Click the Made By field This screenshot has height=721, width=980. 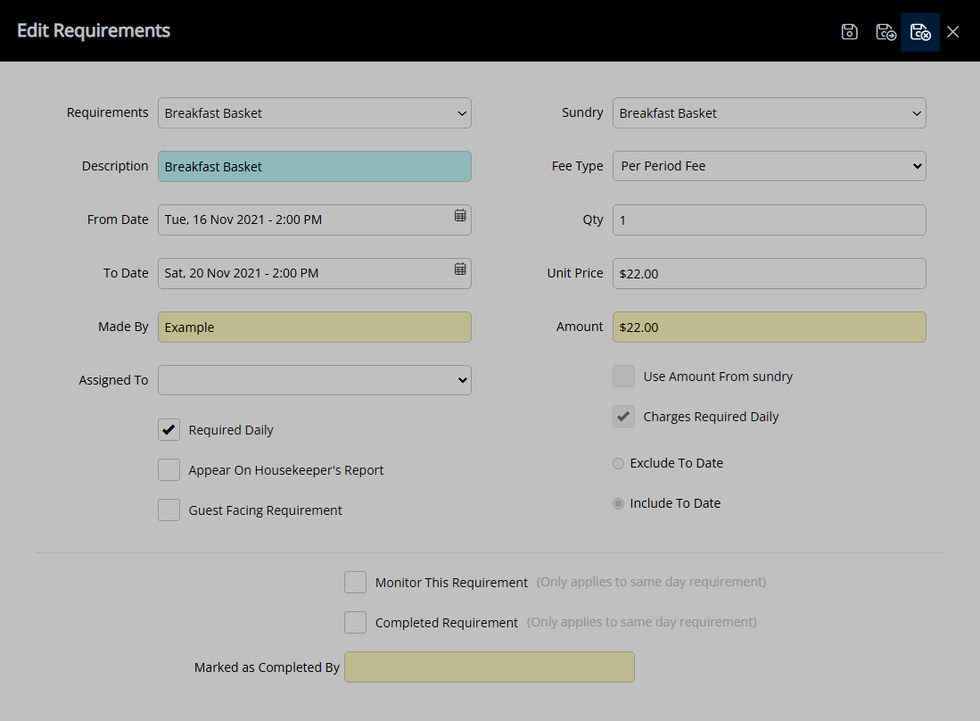point(315,327)
